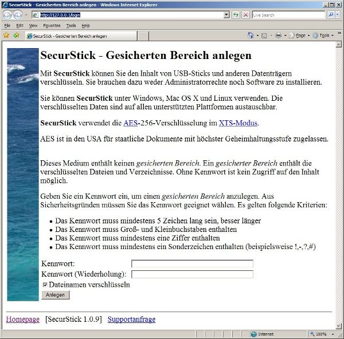
Task: Open the Homepage link
Action: point(23,319)
